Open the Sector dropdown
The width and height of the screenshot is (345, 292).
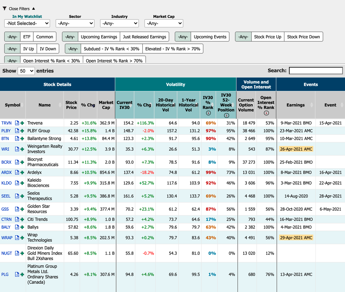pos(75,23)
